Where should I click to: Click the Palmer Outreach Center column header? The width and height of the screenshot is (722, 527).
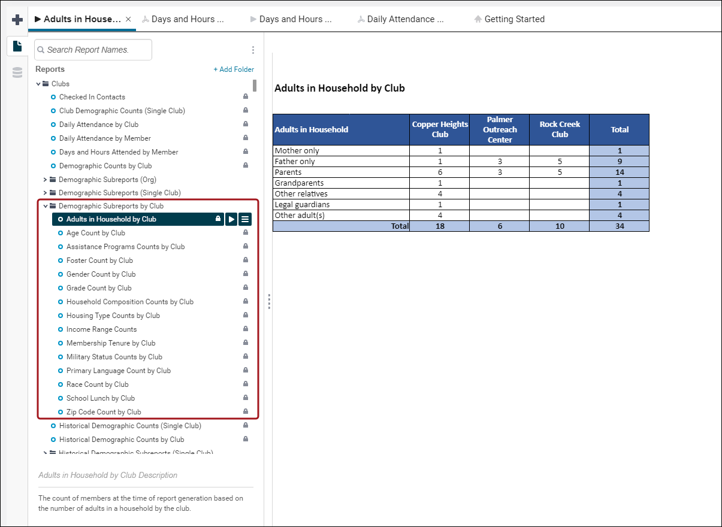[x=500, y=129]
